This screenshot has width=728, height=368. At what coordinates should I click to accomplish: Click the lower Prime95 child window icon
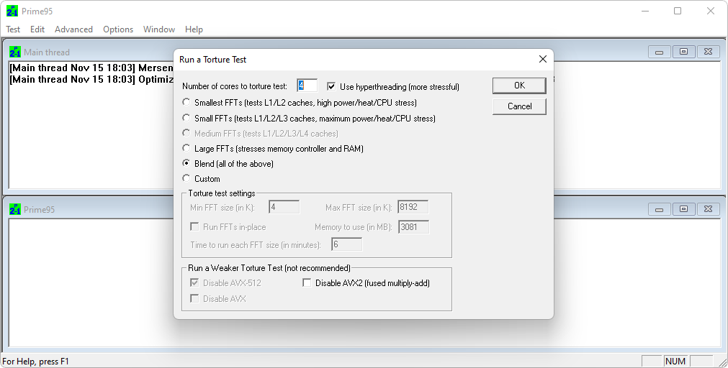[15, 209]
